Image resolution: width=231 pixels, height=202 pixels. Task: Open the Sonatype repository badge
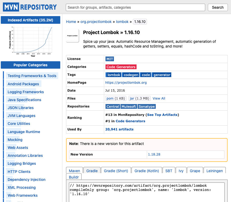pos(147,106)
